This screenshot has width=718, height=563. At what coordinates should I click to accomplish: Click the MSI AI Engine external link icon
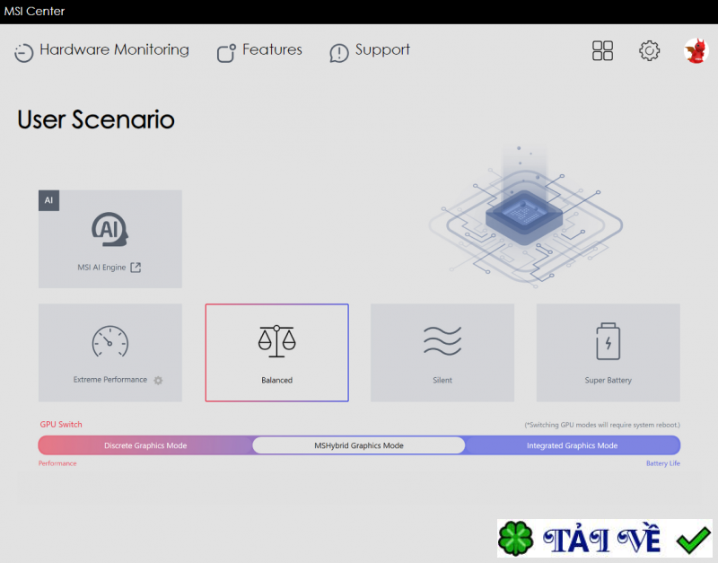(x=136, y=267)
